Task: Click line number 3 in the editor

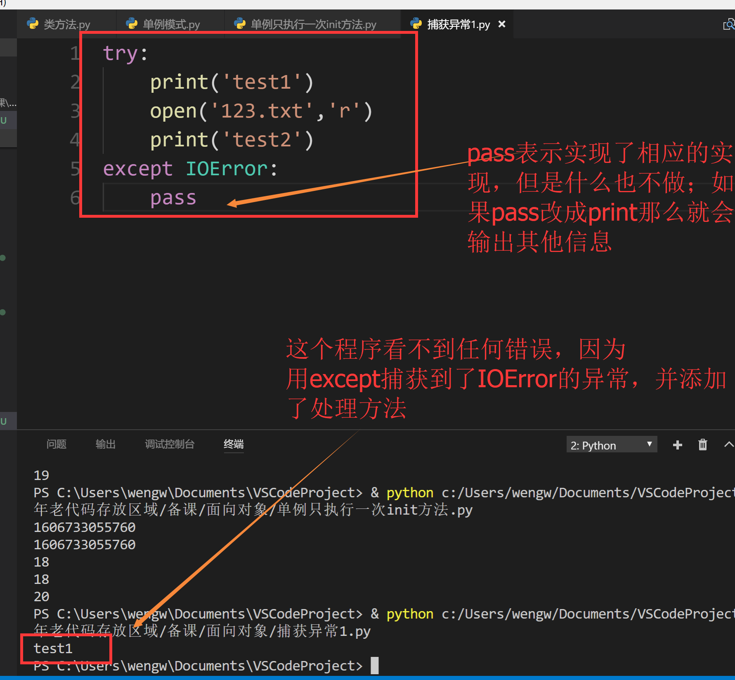Action: (75, 111)
